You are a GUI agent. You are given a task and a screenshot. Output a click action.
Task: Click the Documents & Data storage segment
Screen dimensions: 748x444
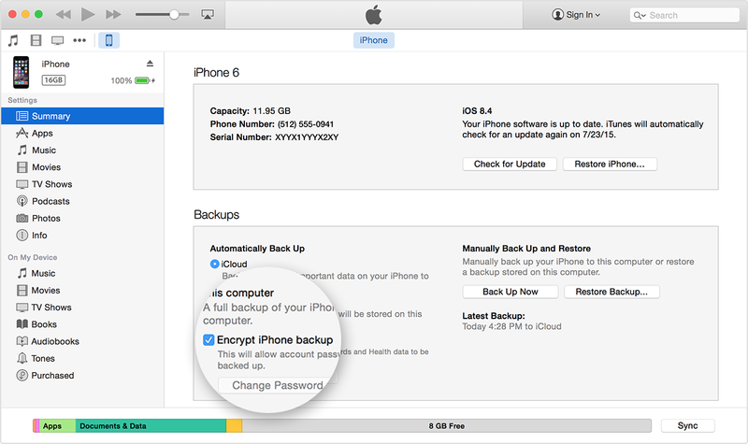tap(151, 426)
